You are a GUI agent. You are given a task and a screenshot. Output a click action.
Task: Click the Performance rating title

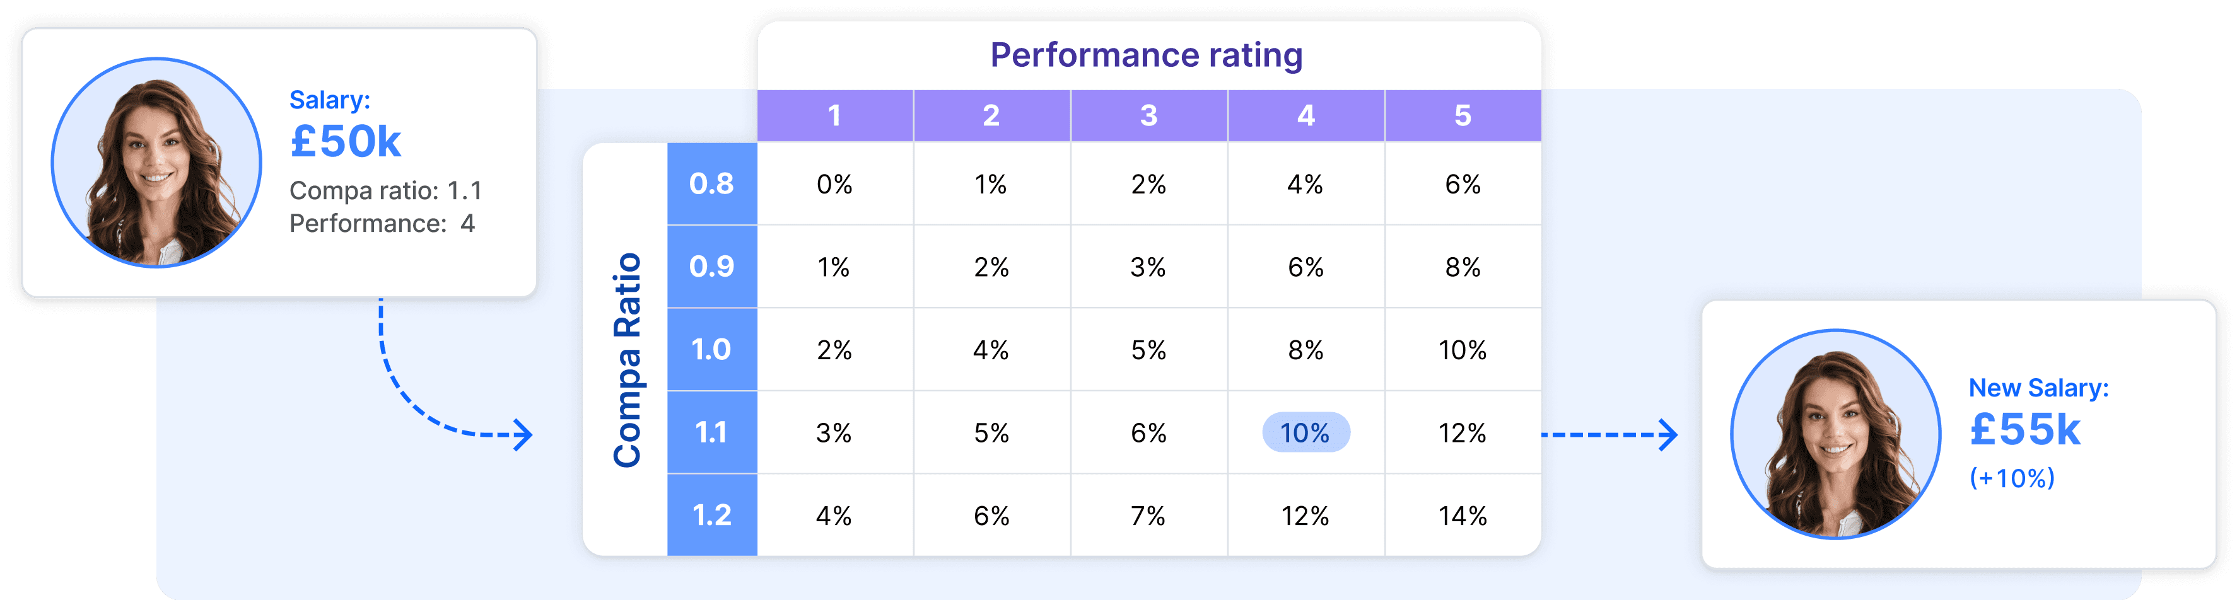pos(1147,55)
